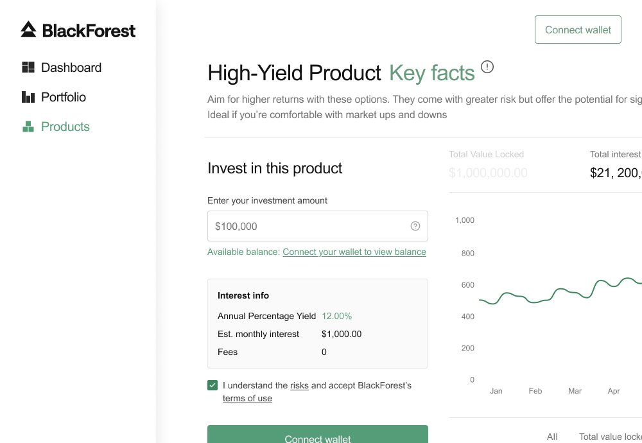Click the Connect wallet button top right

[578, 29]
